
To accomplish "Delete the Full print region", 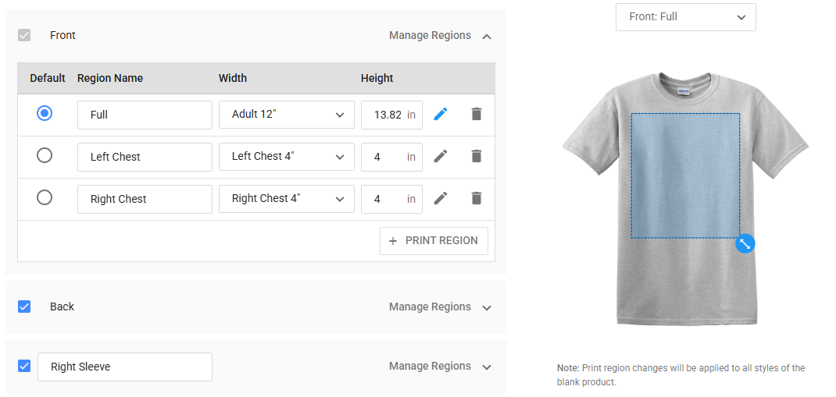I will pos(477,115).
